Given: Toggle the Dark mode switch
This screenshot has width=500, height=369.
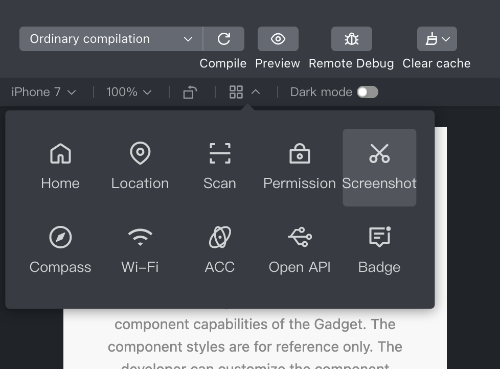Looking at the screenshot, I should click(x=368, y=92).
